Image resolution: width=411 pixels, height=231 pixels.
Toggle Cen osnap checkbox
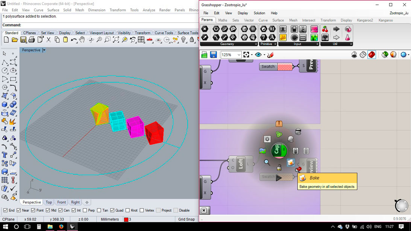(61, 210)
